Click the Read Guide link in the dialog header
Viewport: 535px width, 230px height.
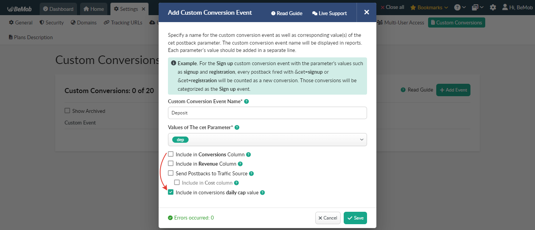point(287,13)
